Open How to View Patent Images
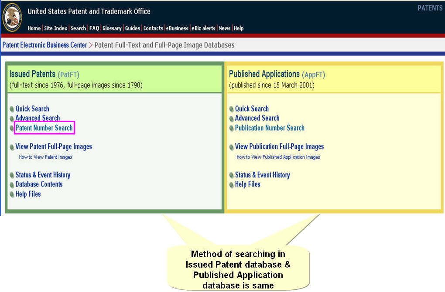 click(x=46, y=157)
